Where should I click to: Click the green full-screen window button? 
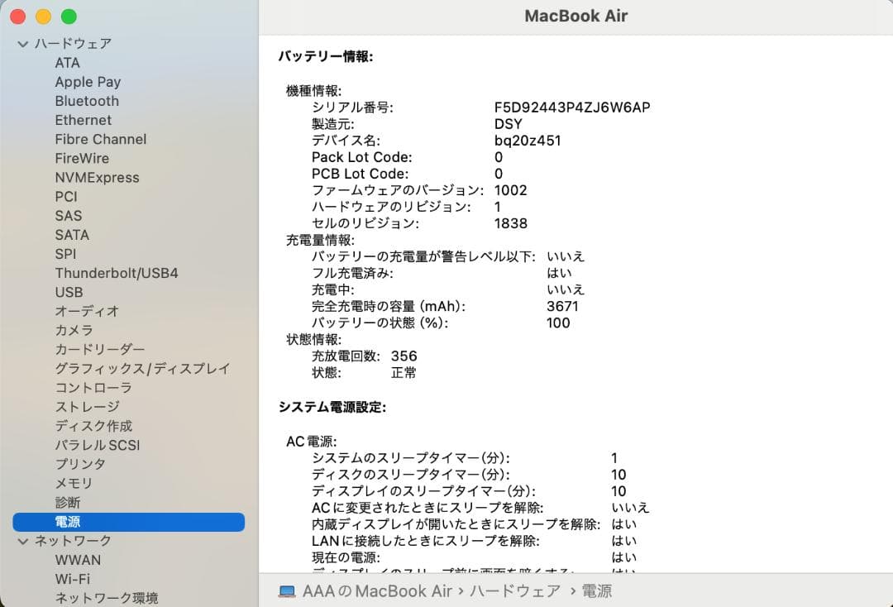coord(69,16)
